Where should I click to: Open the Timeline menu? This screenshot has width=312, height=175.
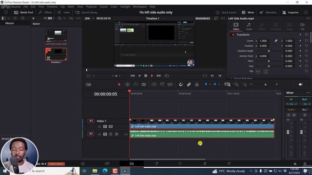pos(52,6)
